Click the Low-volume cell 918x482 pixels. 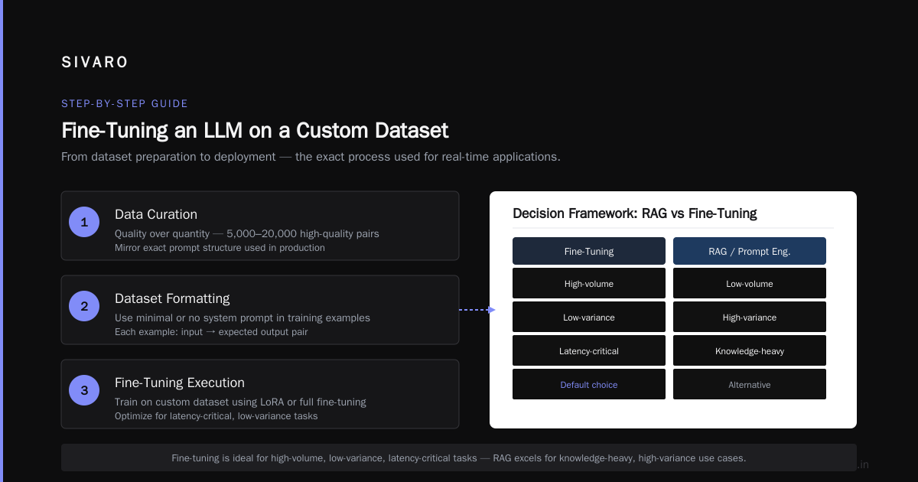[750, 283]
